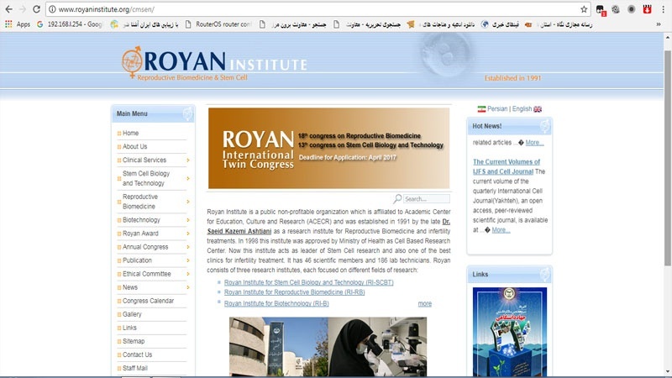
Task: Select Congress Calendar in the Main Menu
Action: [148, 301]
